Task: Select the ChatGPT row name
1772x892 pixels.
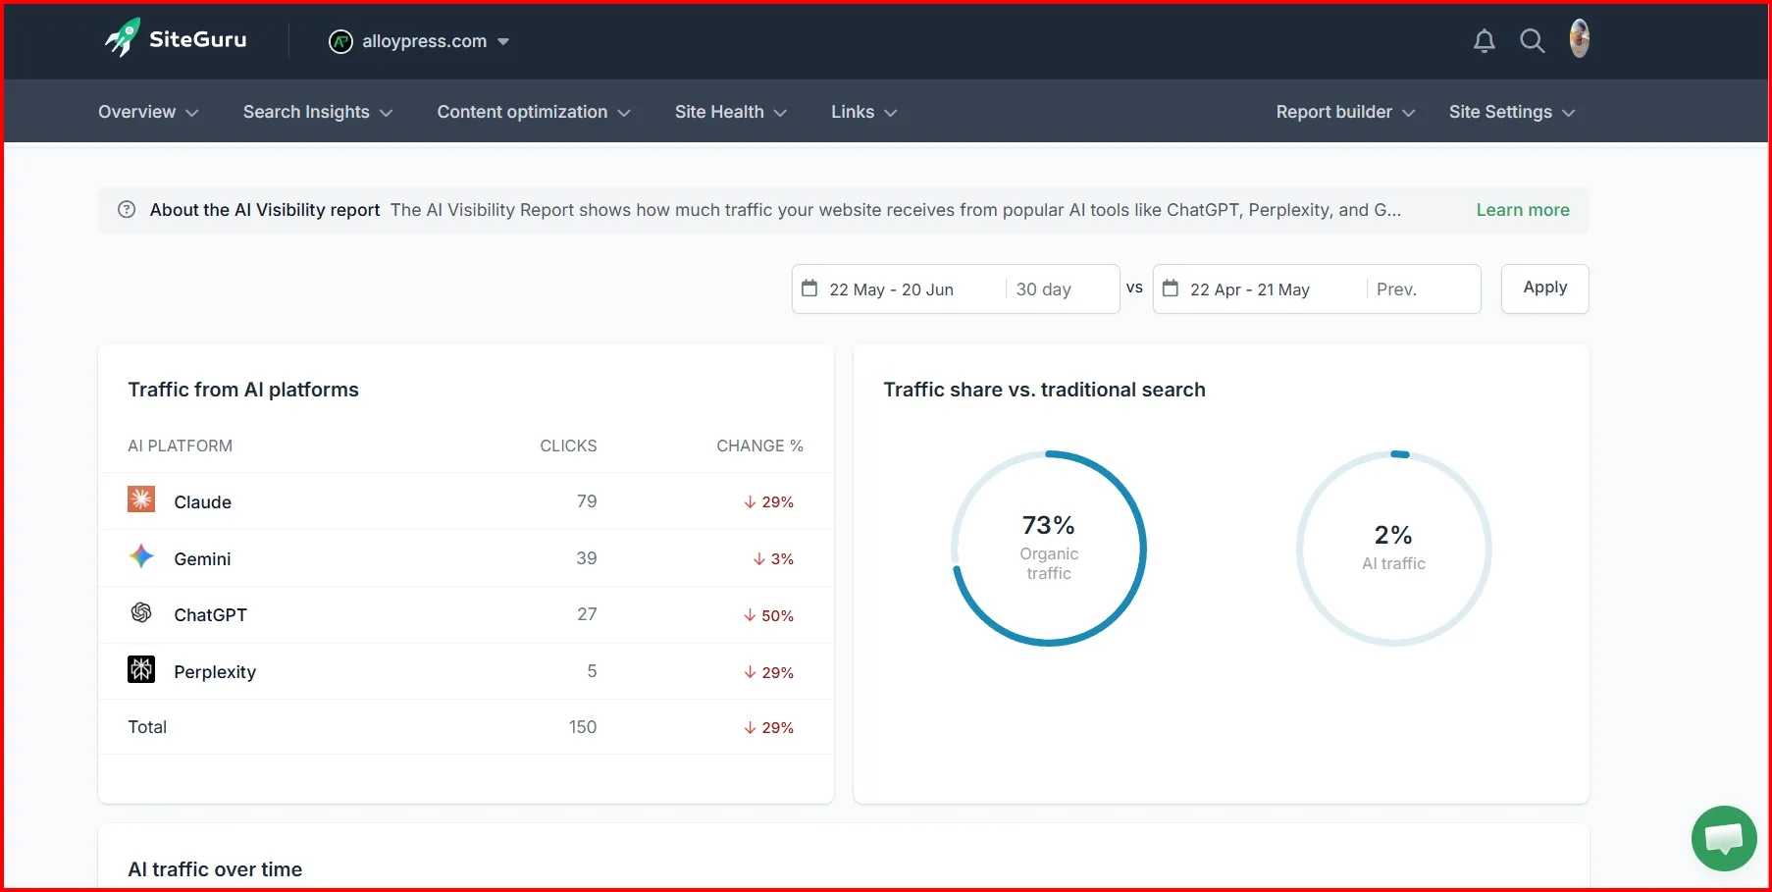Action: pos(211,615)
